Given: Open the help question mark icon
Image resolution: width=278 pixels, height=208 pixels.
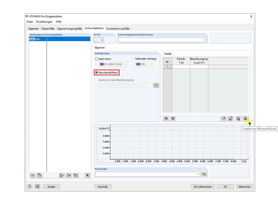Looking at the screenshot, I should pyautogui.click(x=30, y=186).
